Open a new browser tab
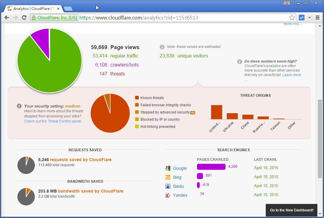The width and height of the screenshot is (324, 218). [x=68, y=9]
